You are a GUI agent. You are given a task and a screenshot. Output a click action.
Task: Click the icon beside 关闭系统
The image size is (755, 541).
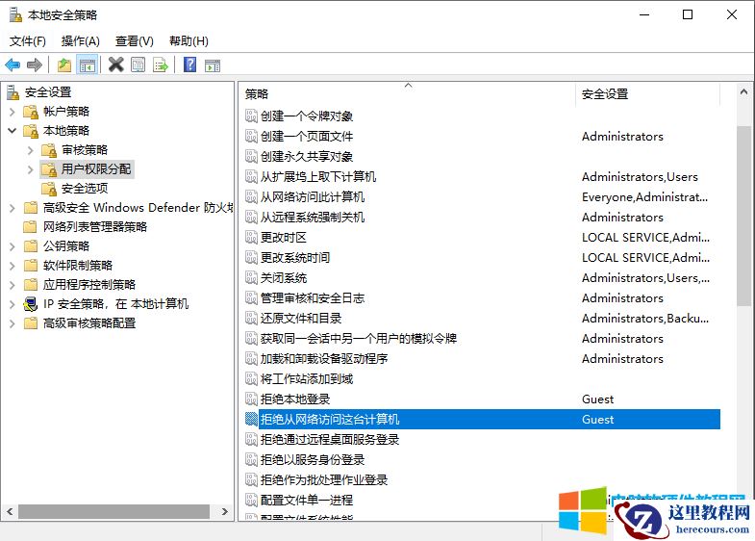tap(251, 277)
